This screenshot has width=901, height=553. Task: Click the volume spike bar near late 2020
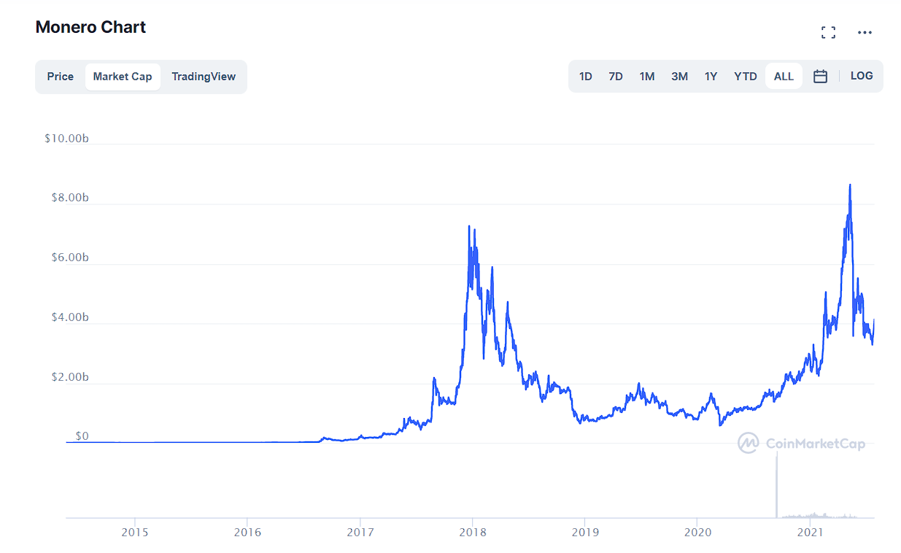pyautogui.click(x=776, y=485)
